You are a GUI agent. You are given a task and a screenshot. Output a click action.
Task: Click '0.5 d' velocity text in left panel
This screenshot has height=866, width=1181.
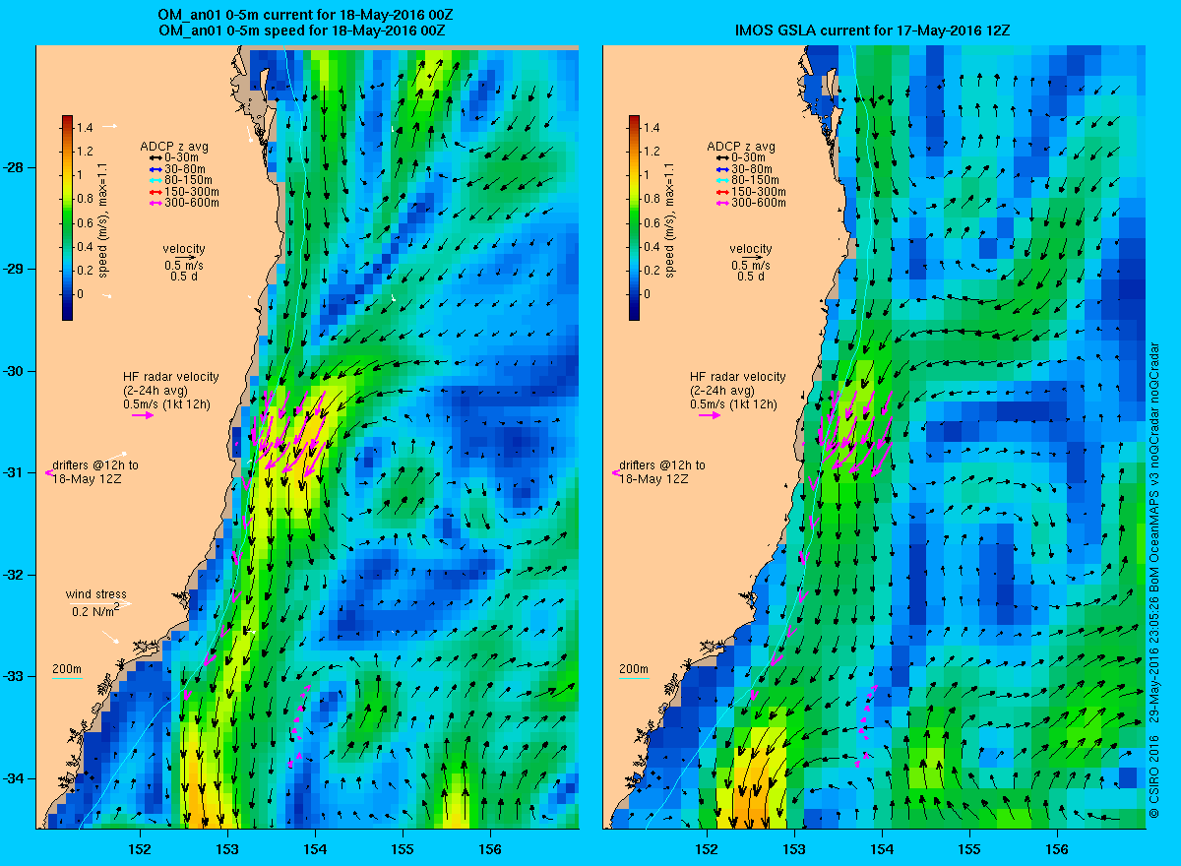click(184, 277)
